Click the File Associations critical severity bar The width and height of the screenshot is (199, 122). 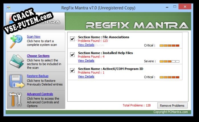[x=169, y=46]
